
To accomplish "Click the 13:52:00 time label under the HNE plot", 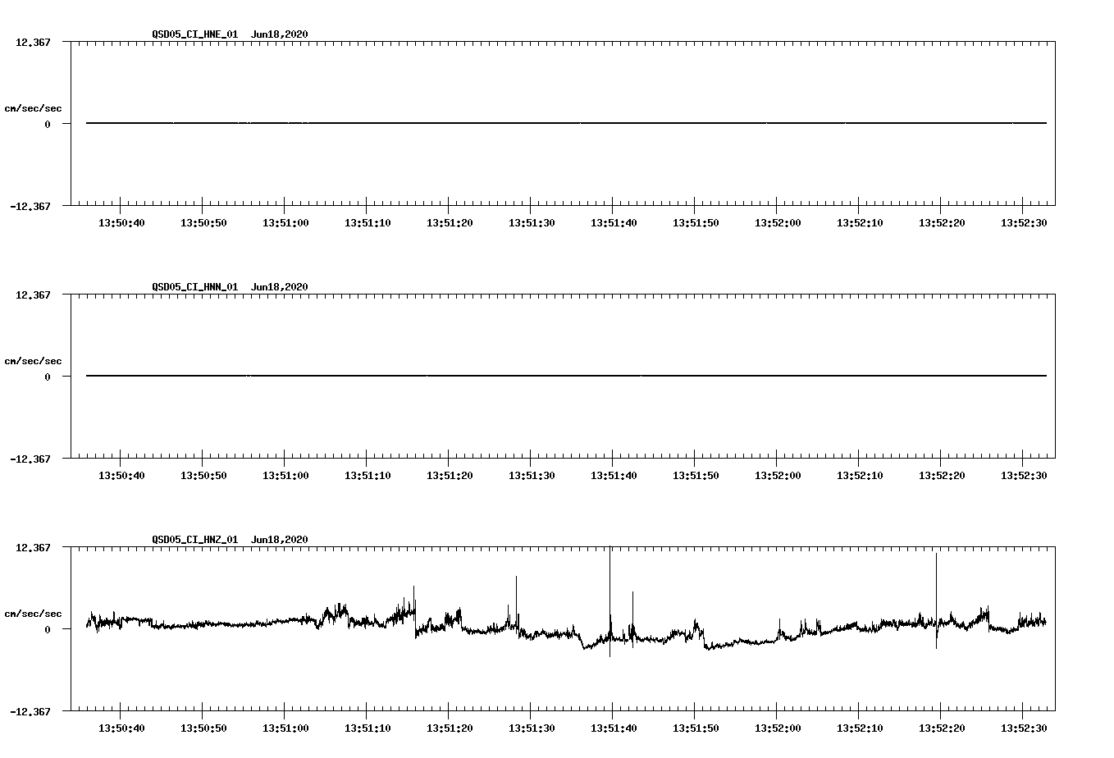I will 778,223.
